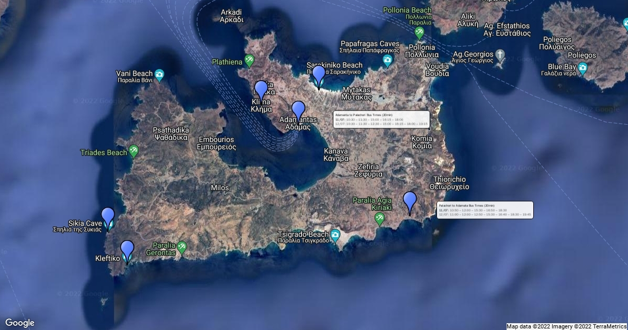Image resolution: width=628 pixels, height=330 pixels.
Task: Select the blue pin at Kleftiko
Action: point(127,250)
